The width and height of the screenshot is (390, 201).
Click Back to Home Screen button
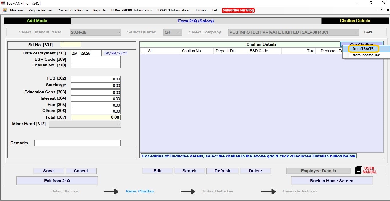[331, 181]
